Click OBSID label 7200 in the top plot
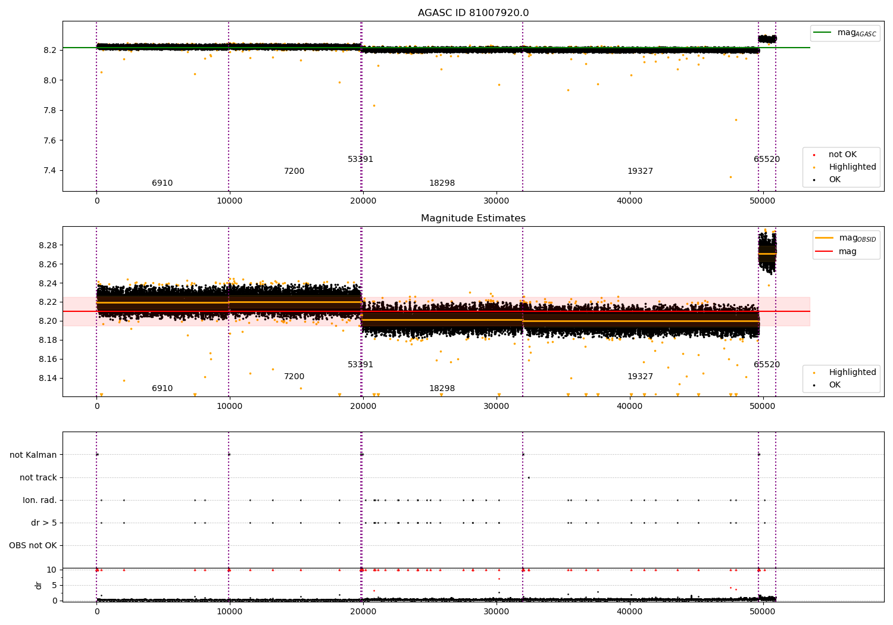This screenshot has height=625, width=893. [x=294, y=171]
